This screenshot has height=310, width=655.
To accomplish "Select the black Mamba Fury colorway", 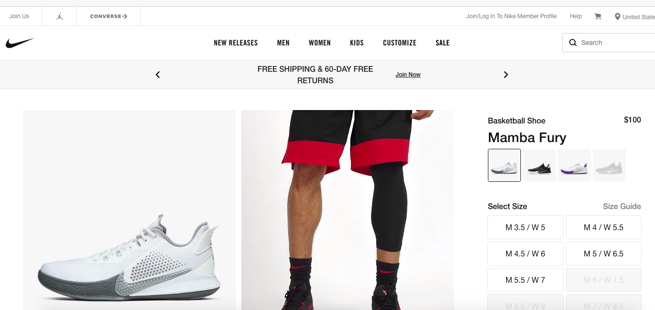I will [539, 165].
